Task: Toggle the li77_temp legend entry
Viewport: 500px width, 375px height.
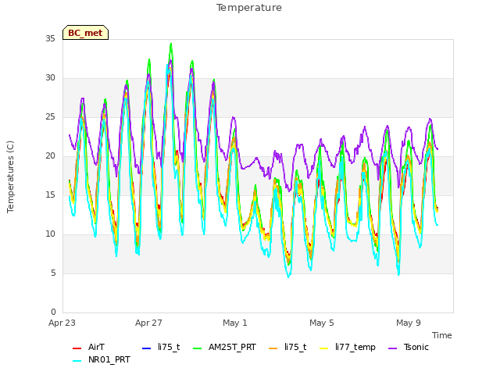Action: 348,347
